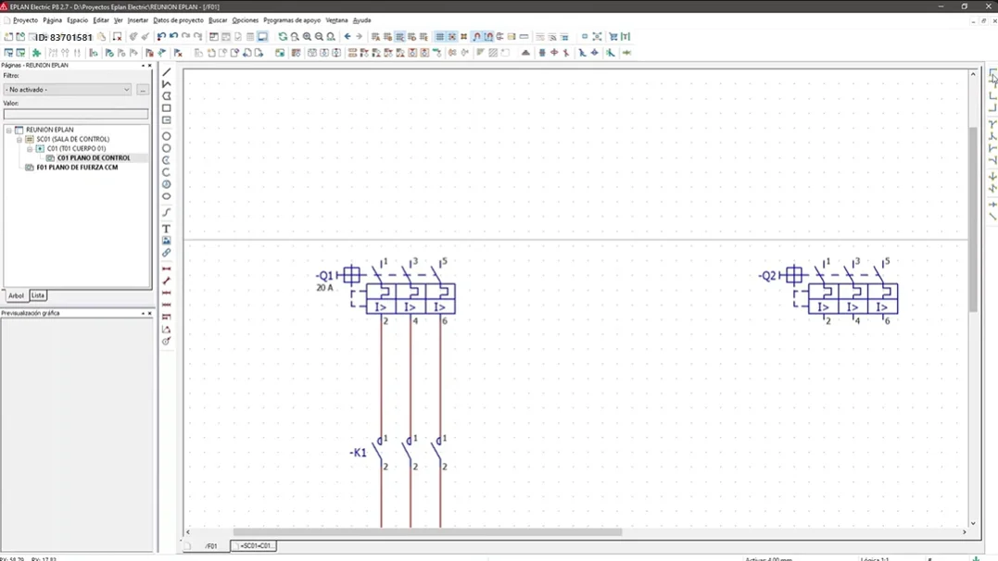The image size is (998, 561).
Task: Insert a hyperlink with the chain icon
Action: coord(167,253)
